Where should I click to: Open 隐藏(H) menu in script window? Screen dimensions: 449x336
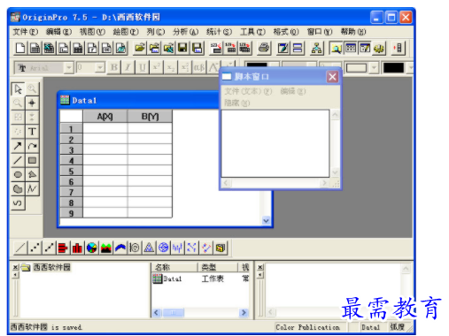click(237, 103)
